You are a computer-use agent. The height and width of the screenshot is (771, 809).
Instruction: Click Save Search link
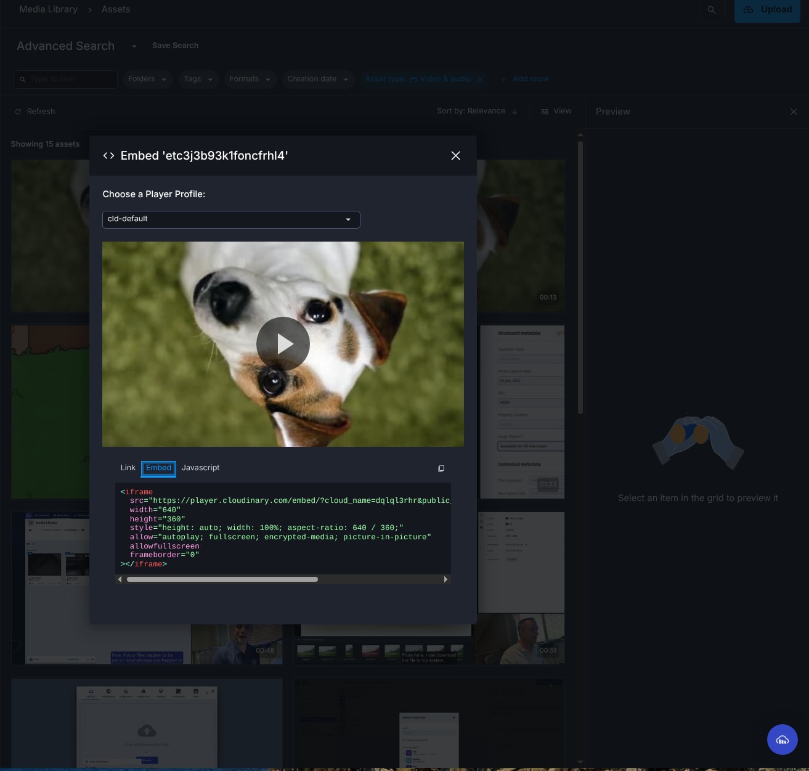(175, 46)
